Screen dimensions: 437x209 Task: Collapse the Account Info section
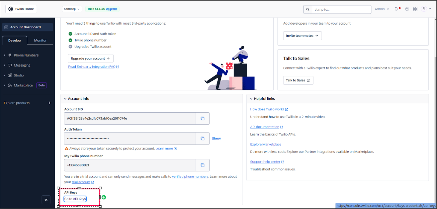65,99
